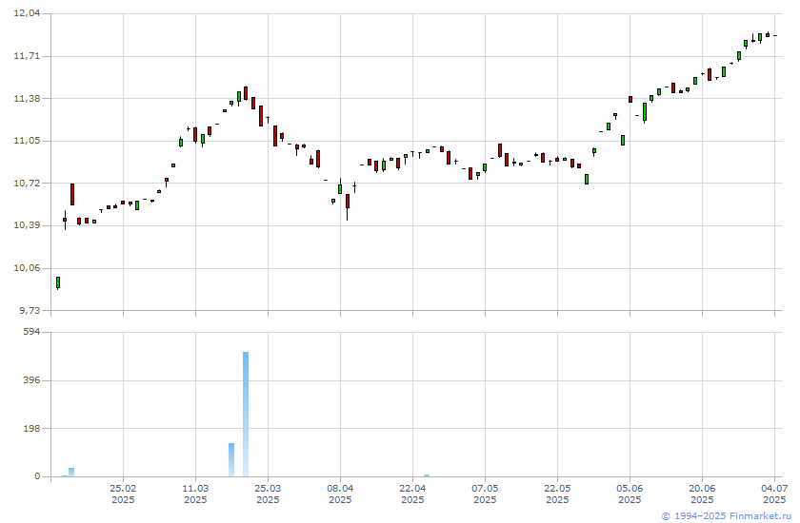The height and width of the screenshot is (523, 800).
Task: Click the 11,71 price axis label
Action: coord(27,56)
